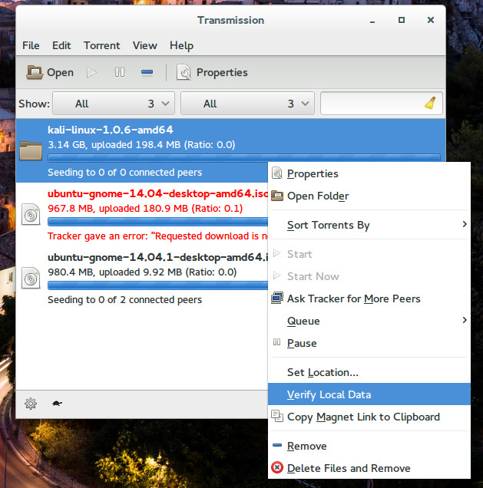Viewport: 483px width, 488px height.
Task: Click the folder icon of the kali-linux torrent
Action: [x=31, y=150]
